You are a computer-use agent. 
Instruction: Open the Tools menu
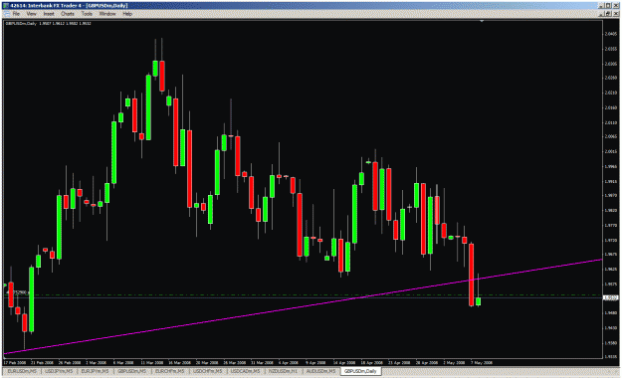click(x=87, y=14)
